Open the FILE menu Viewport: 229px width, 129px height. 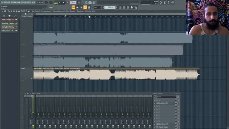[2, 3]
